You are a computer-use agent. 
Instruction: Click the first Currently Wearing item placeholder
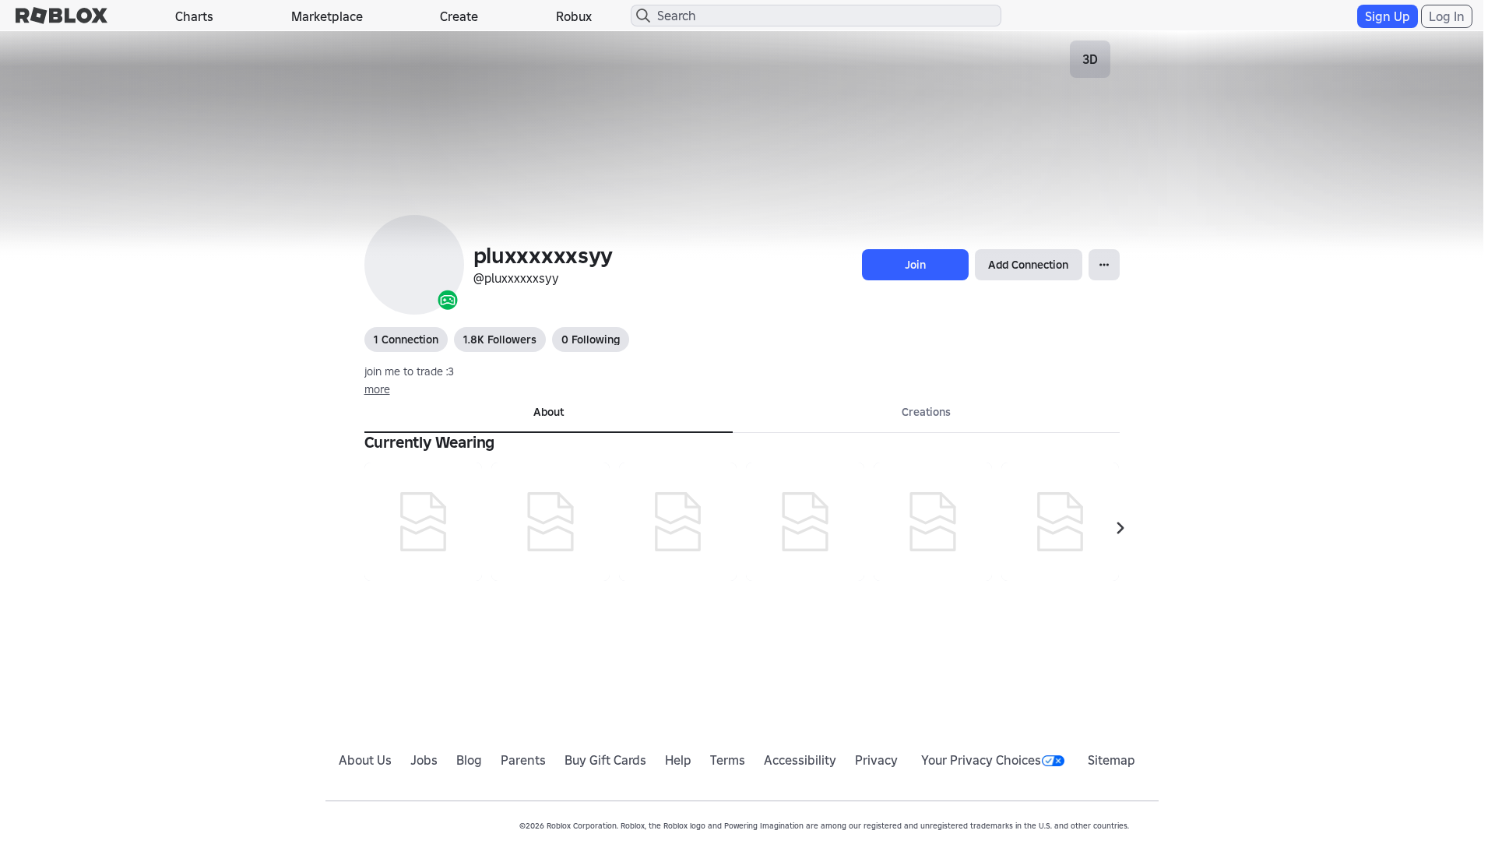[x=423, y=522]
